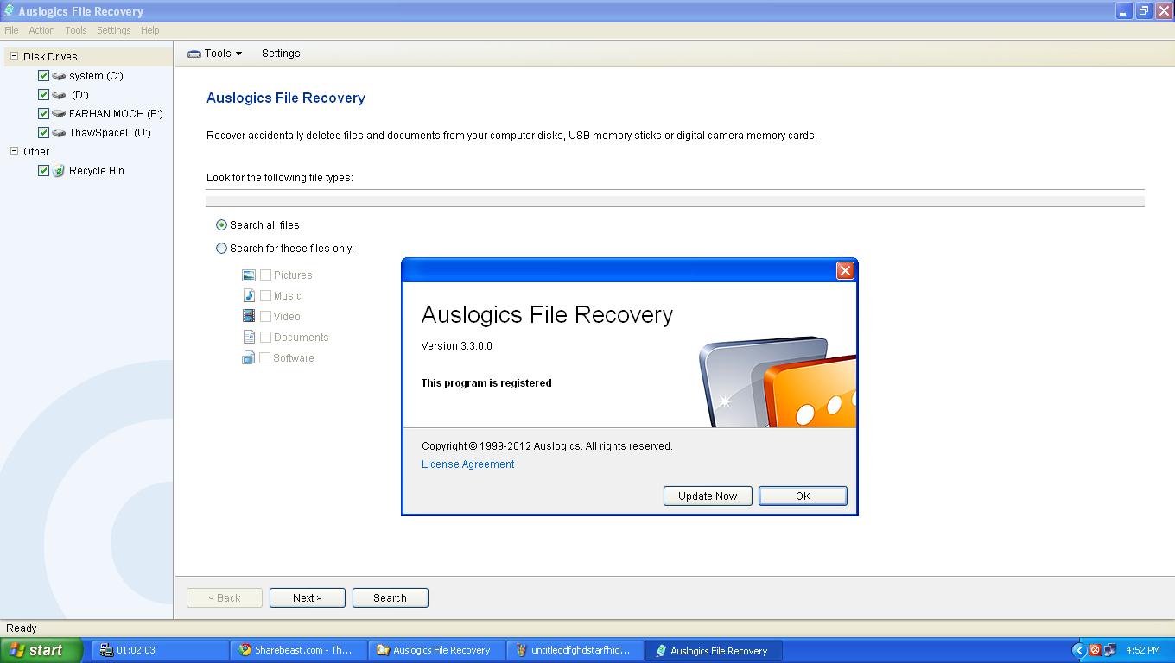Click the red antivirus tray icon
Viewport: 1175px width, 663px height.
click(x=1095, y=650)
